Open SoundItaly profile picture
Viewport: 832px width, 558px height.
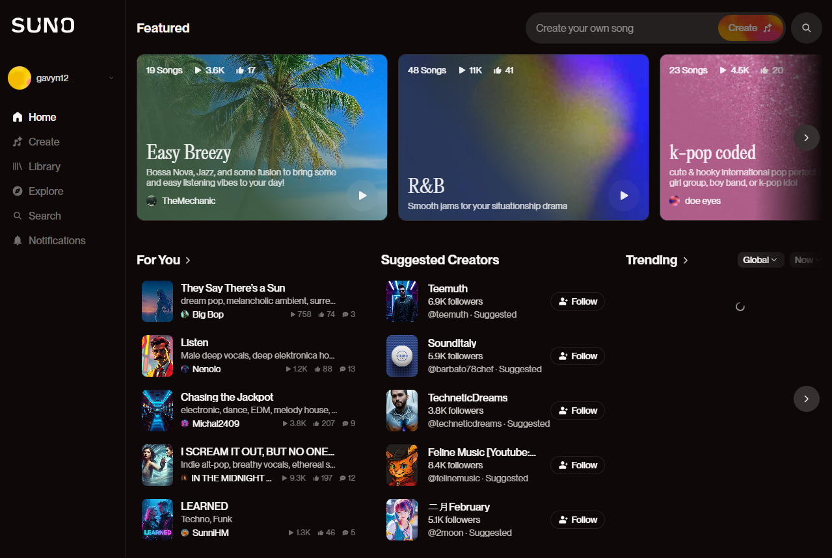pos(402,356)
